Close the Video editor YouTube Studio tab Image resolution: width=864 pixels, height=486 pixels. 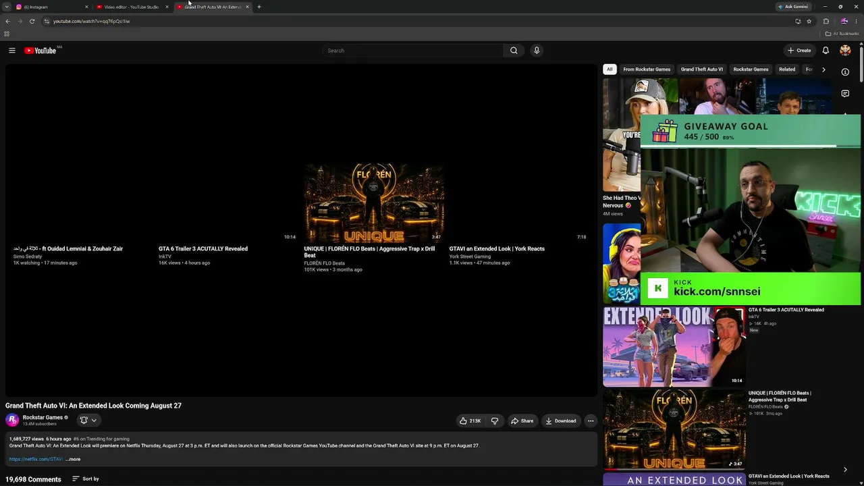[167, 7]
